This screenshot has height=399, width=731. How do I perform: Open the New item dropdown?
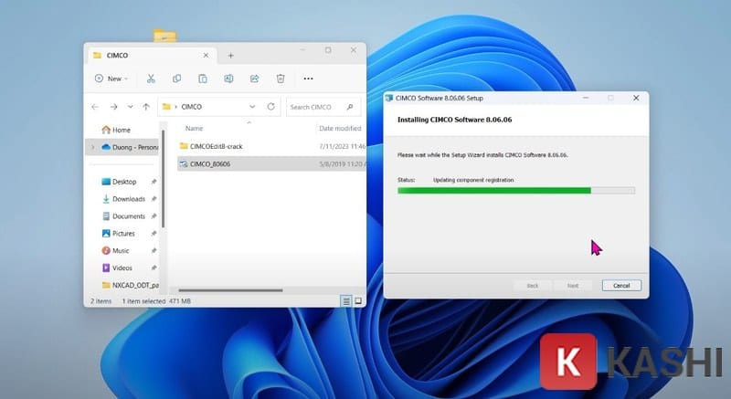tap(112, 79)
